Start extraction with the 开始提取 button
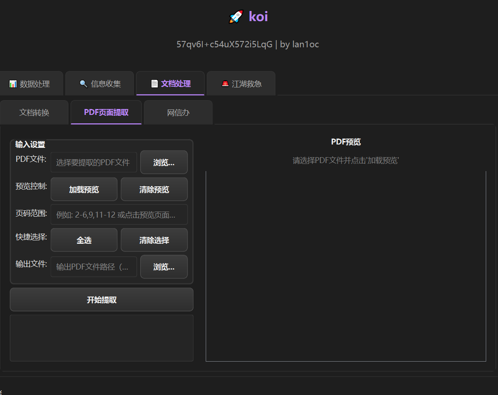The image size is (498, 395). (x=101, y=300)
